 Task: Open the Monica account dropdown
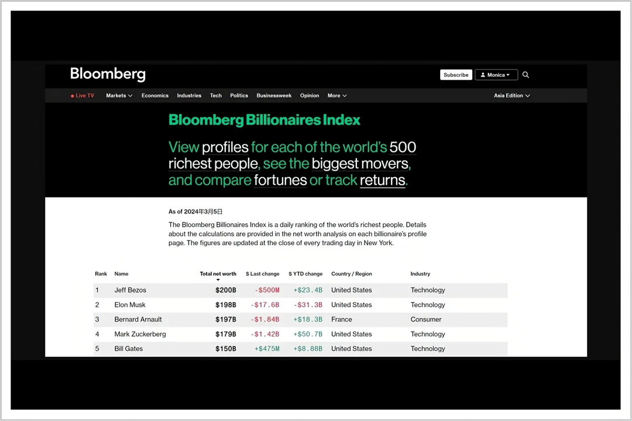coord(496,75)
